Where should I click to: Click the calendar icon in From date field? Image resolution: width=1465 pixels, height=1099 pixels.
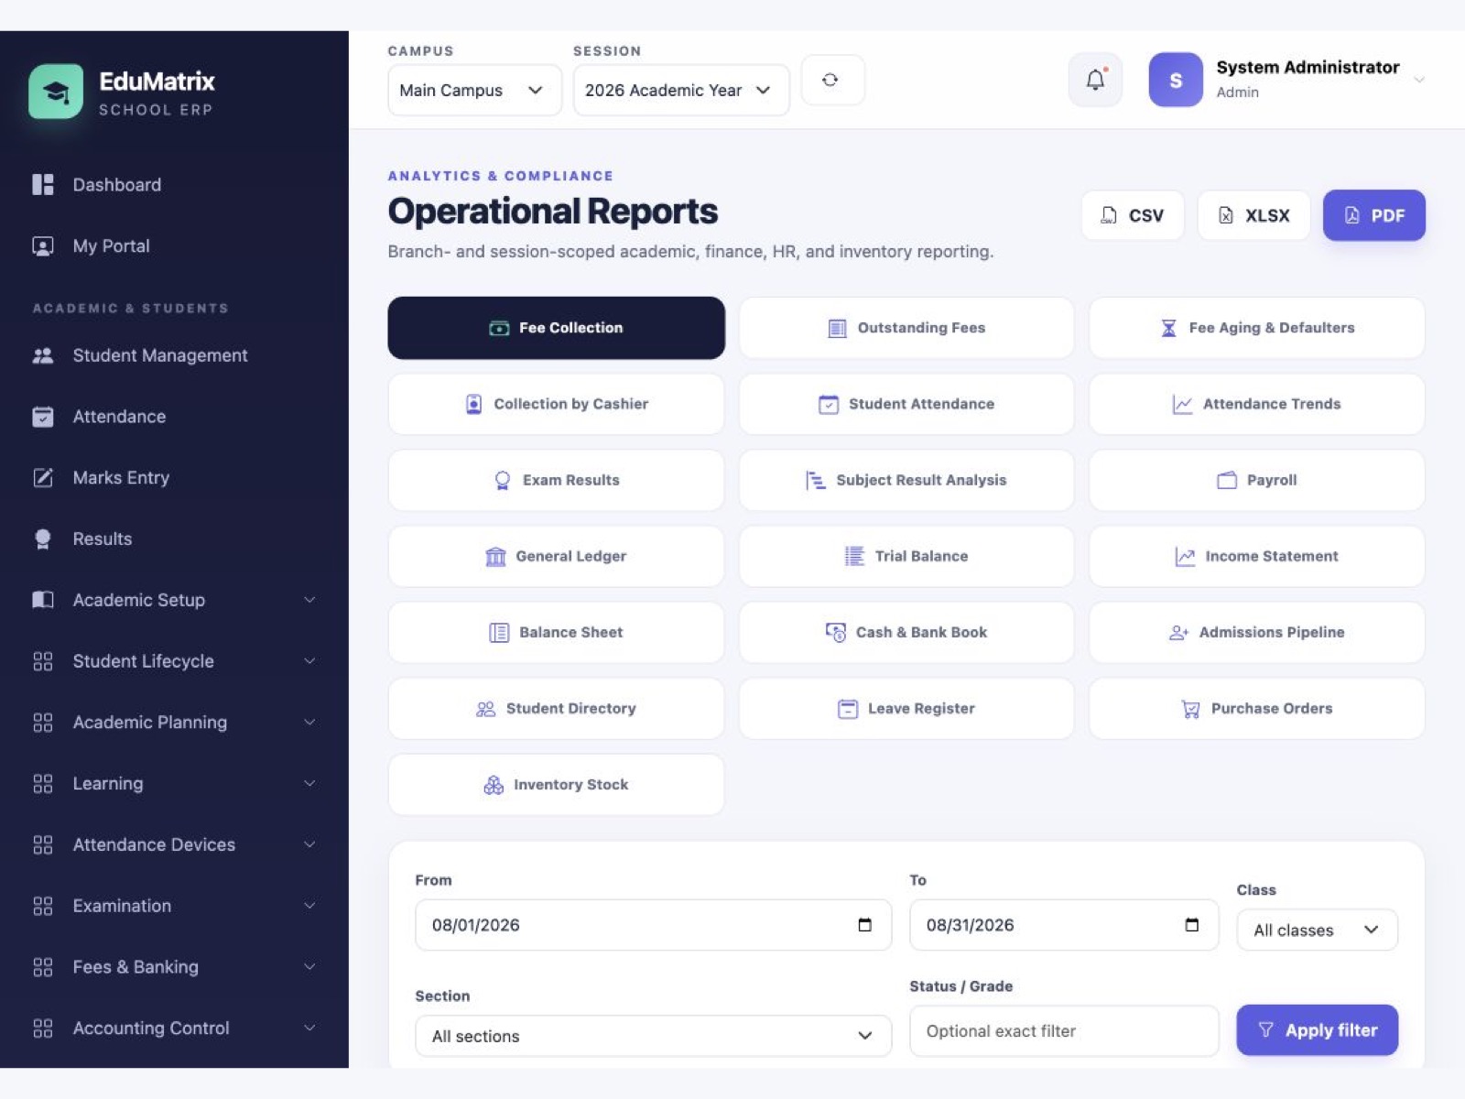point(864,925)
